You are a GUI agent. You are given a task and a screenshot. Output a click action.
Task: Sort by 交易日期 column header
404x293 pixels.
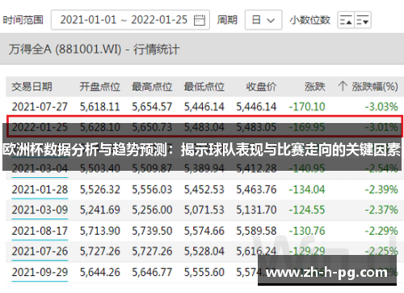pyautogui.click(x=32, y=87)
